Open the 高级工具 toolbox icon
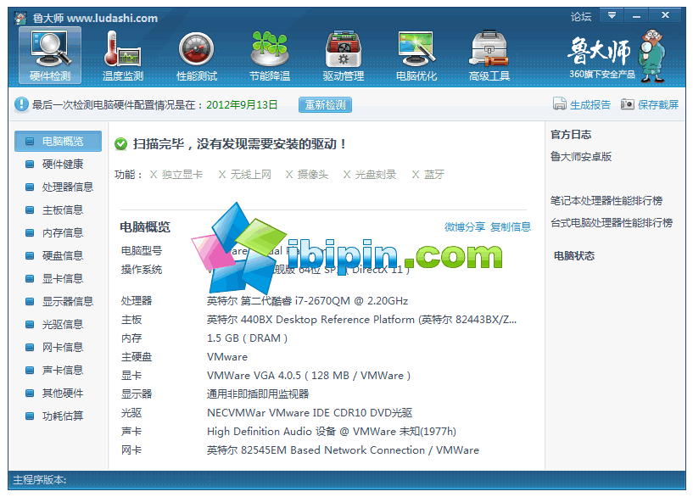Viewport: 693px width, 497px height. (489, 55)
